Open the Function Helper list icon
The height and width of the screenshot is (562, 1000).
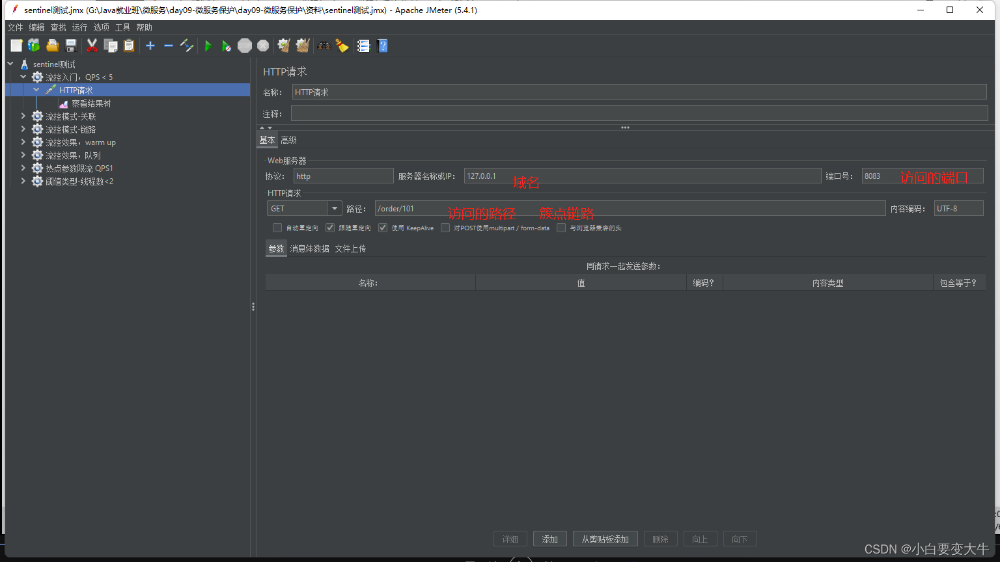[x=363, y=46]
